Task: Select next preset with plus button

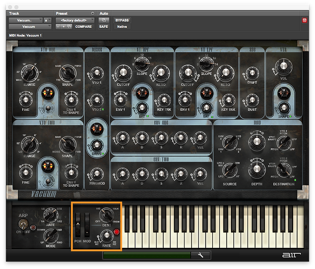Action: pos(63,27)
